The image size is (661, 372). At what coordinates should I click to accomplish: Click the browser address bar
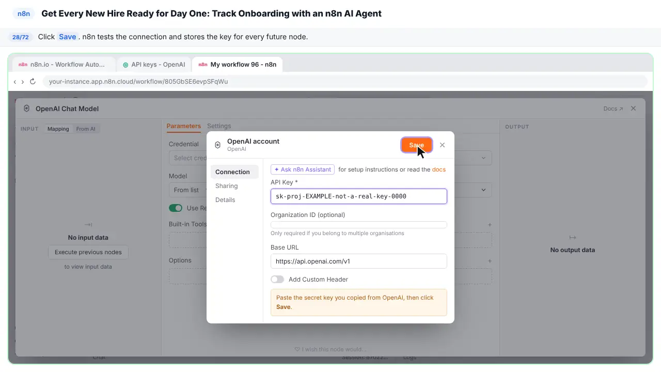coord(345,82)
